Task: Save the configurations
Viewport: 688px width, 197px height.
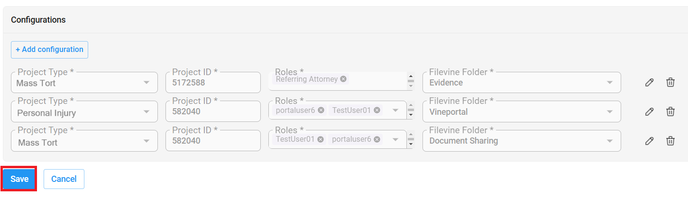Action: click(x=19, y=179)
